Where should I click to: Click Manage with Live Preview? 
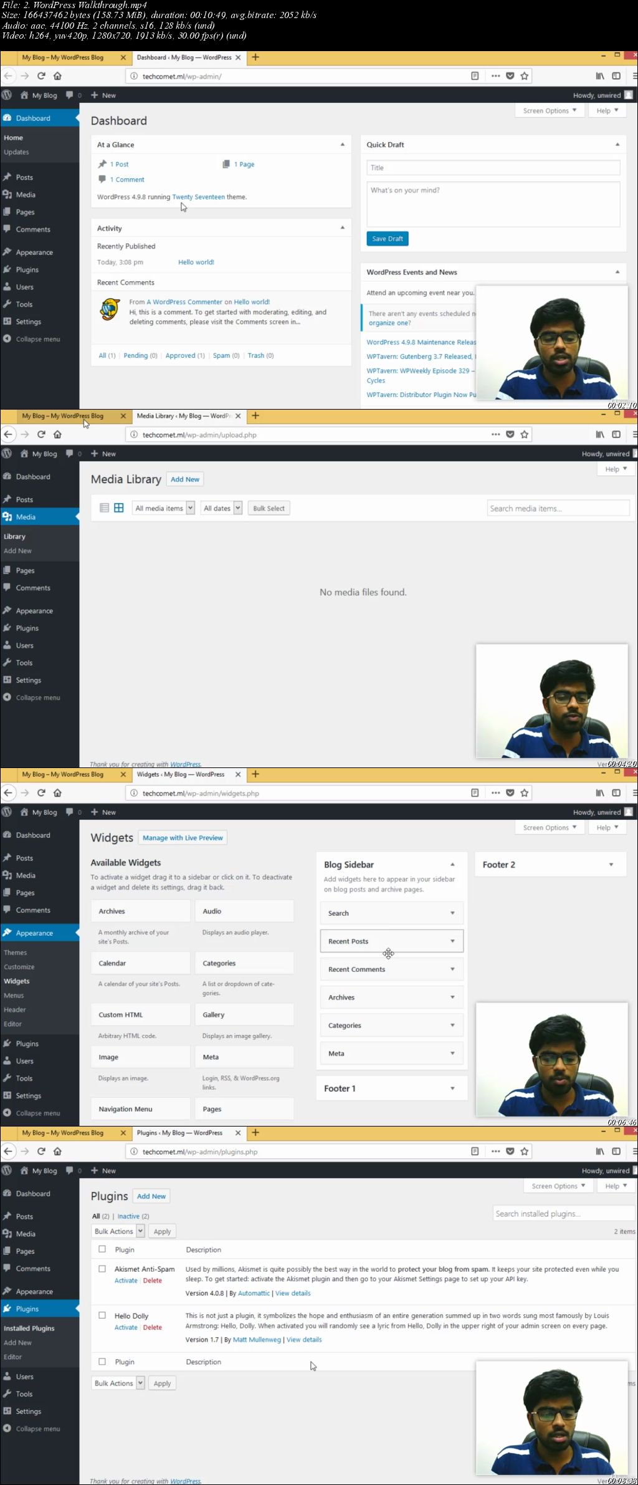coord(183,838)
